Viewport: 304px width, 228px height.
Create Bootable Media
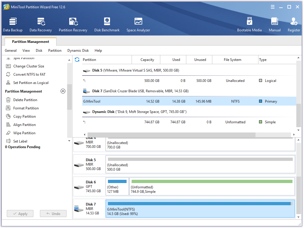click(x=250, y=24)
